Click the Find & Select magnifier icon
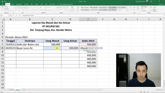 [x=155, y=7]
